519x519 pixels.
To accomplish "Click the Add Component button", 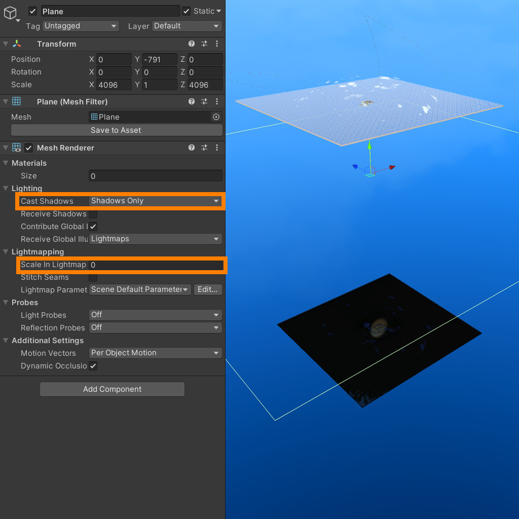I will tap(112, 389).
